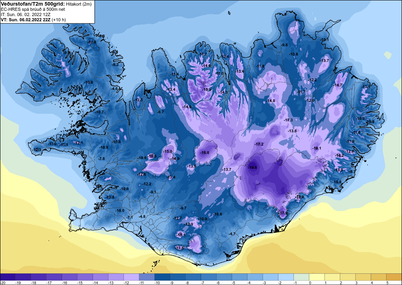Click the -16.8 label on Hofsjökull
This screenshot has height=285, width=402.
205,152
